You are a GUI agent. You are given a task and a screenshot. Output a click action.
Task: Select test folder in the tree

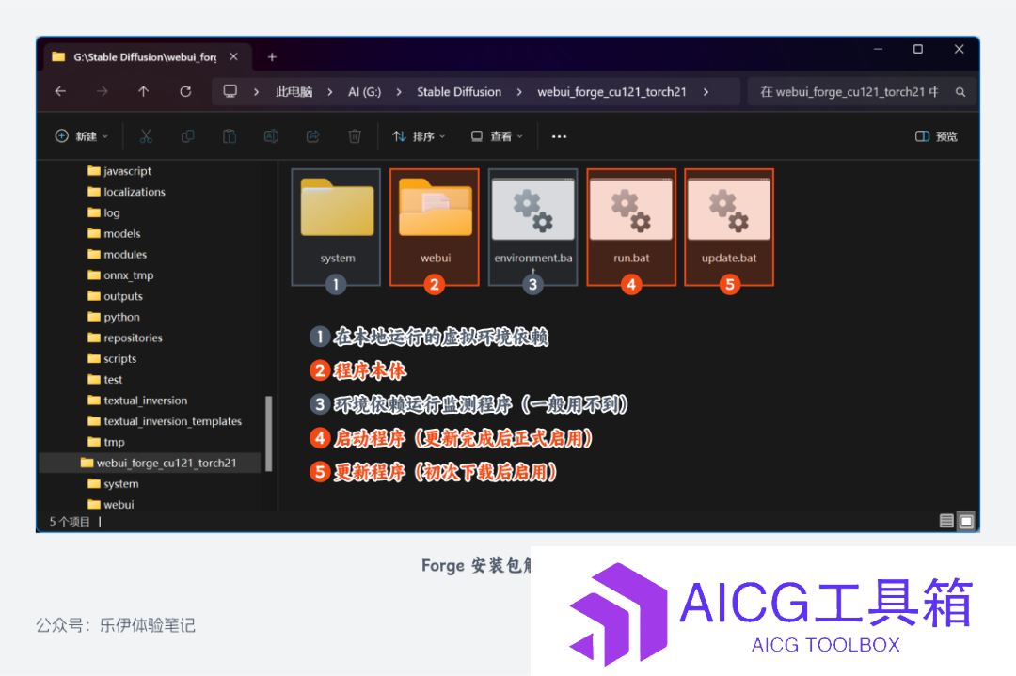105,380
